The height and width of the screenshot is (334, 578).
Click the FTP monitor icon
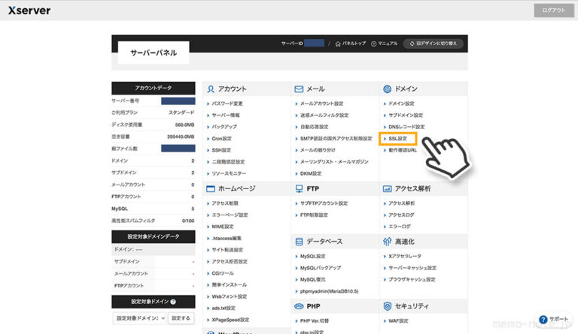point(299,189)
